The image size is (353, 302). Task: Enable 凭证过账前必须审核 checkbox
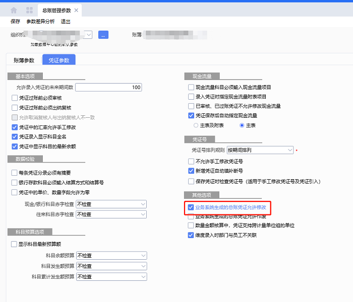tap(15, 98)
